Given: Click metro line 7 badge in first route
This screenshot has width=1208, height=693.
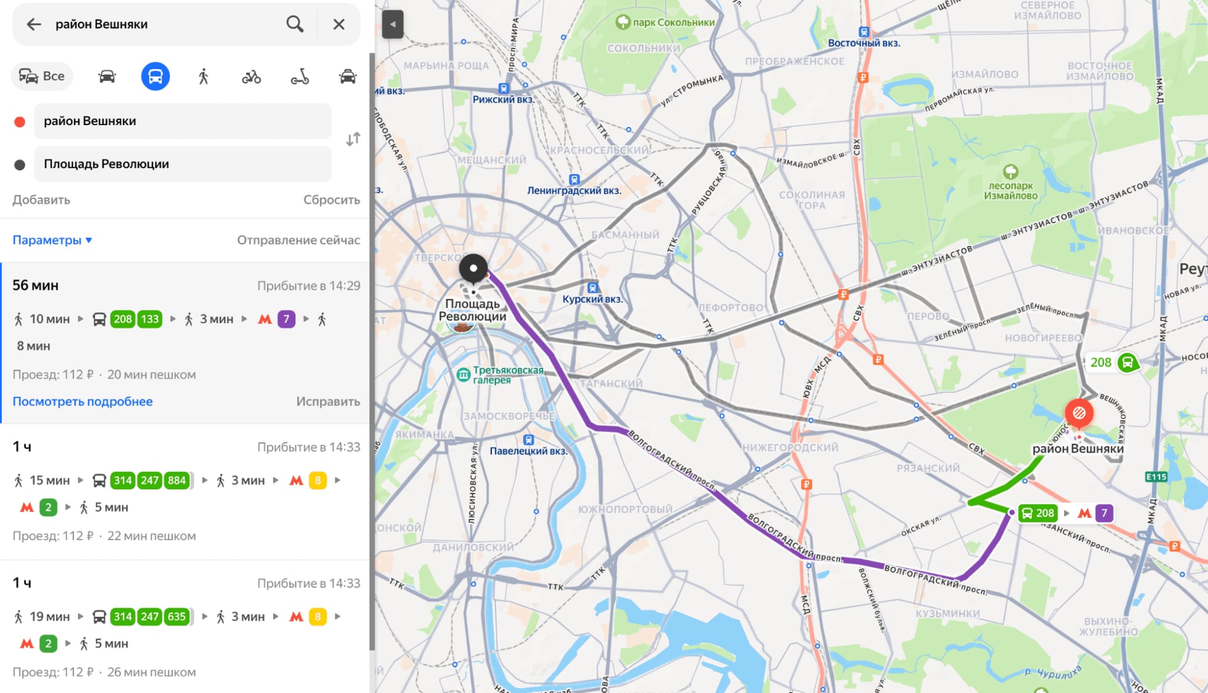Looking at the screenshot, I should [286, 319].
